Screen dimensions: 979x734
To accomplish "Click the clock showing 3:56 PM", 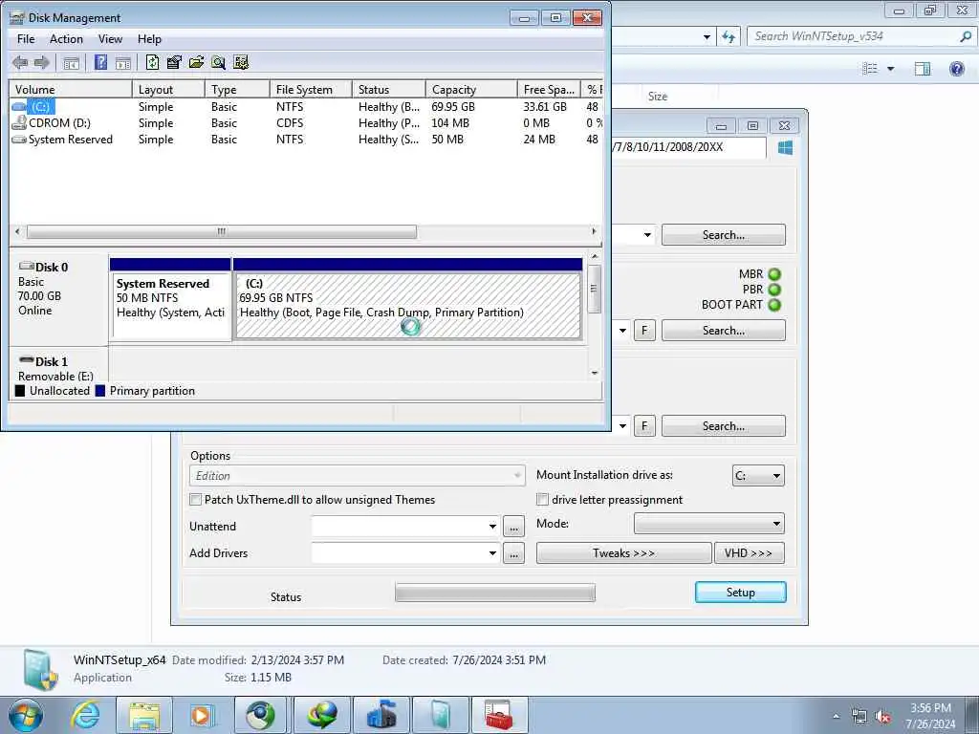I will tap(930, 708).
